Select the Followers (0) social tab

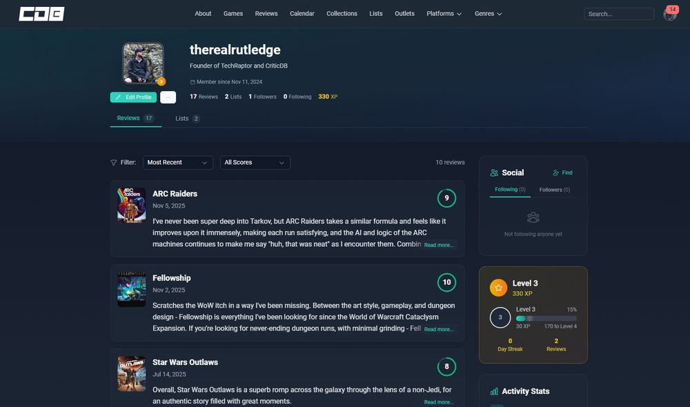555,190
